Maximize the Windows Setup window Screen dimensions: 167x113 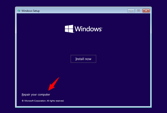click(x=138, y=11)
